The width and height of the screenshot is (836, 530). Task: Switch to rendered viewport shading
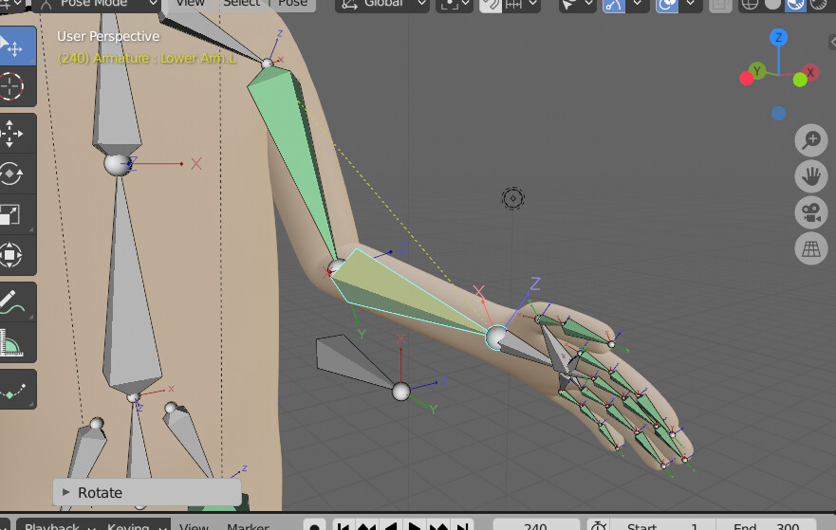click(x=818, y=5)
